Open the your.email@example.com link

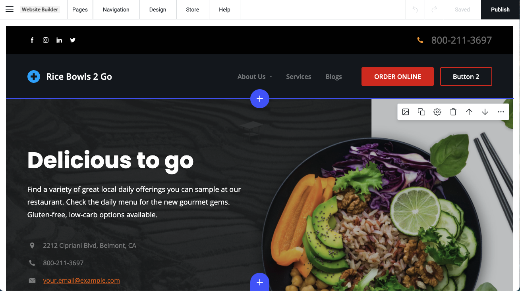click(81, 280)
